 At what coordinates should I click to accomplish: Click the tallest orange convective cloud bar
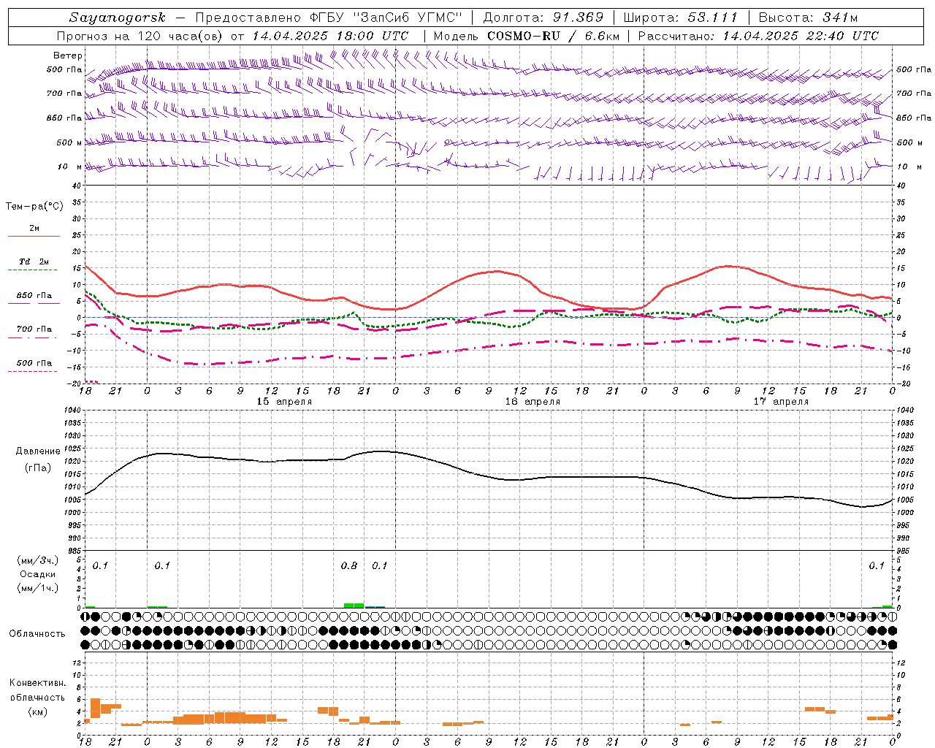pos(95,709)
